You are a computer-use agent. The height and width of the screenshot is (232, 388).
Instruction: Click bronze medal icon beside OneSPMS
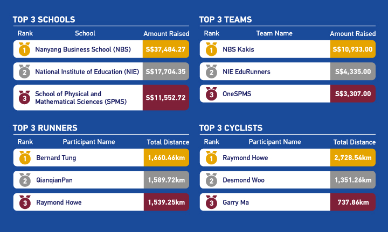(x=210, y=93)
